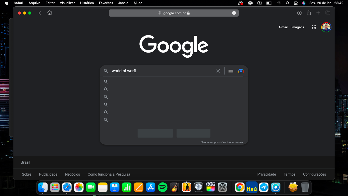Open Gmail from the Google header
Screen dimensions: 348x196
283,27
